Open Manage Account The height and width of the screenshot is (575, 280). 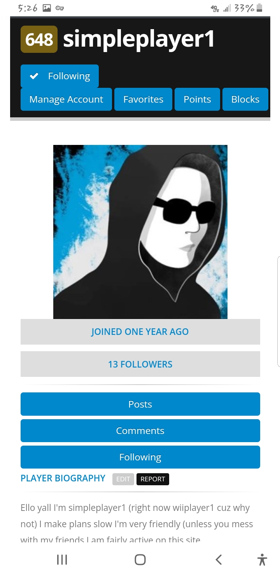(66, 99)
